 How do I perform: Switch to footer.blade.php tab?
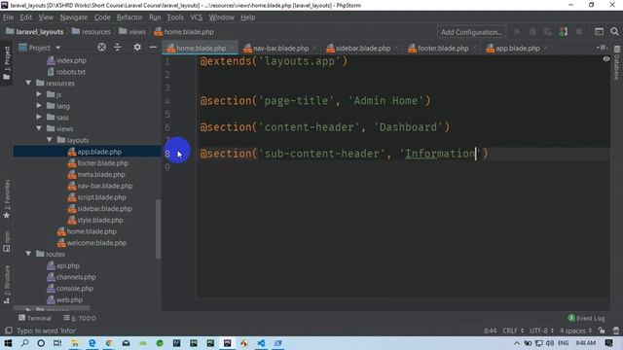click(x=443, y=48)
